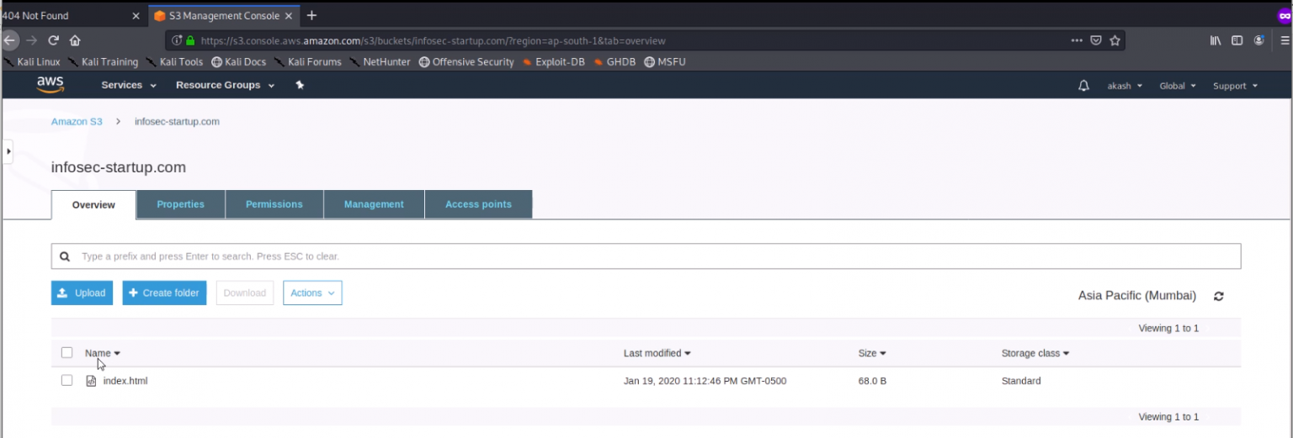Click the infosec-startup.com bucket heading

(119, 167)
